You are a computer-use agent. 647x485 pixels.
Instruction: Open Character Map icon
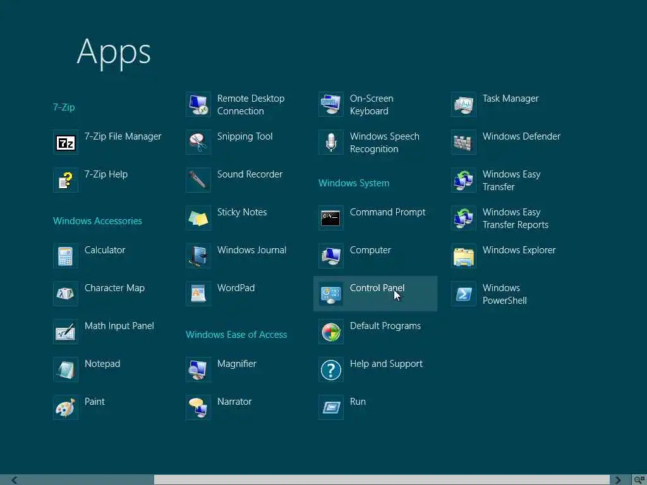[x=66, y=294]
